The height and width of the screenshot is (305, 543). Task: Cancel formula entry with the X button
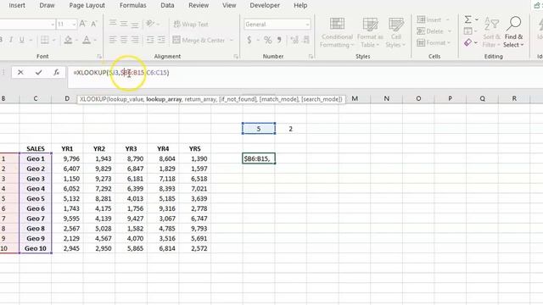tap(20, 72)
